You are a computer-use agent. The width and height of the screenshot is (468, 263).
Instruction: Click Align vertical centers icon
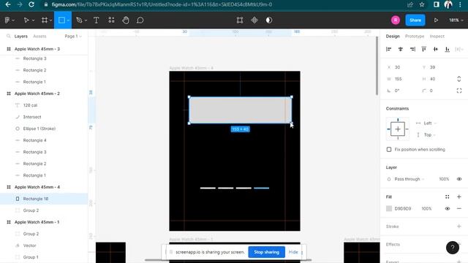pyautogui.click(x=436, y=49)
